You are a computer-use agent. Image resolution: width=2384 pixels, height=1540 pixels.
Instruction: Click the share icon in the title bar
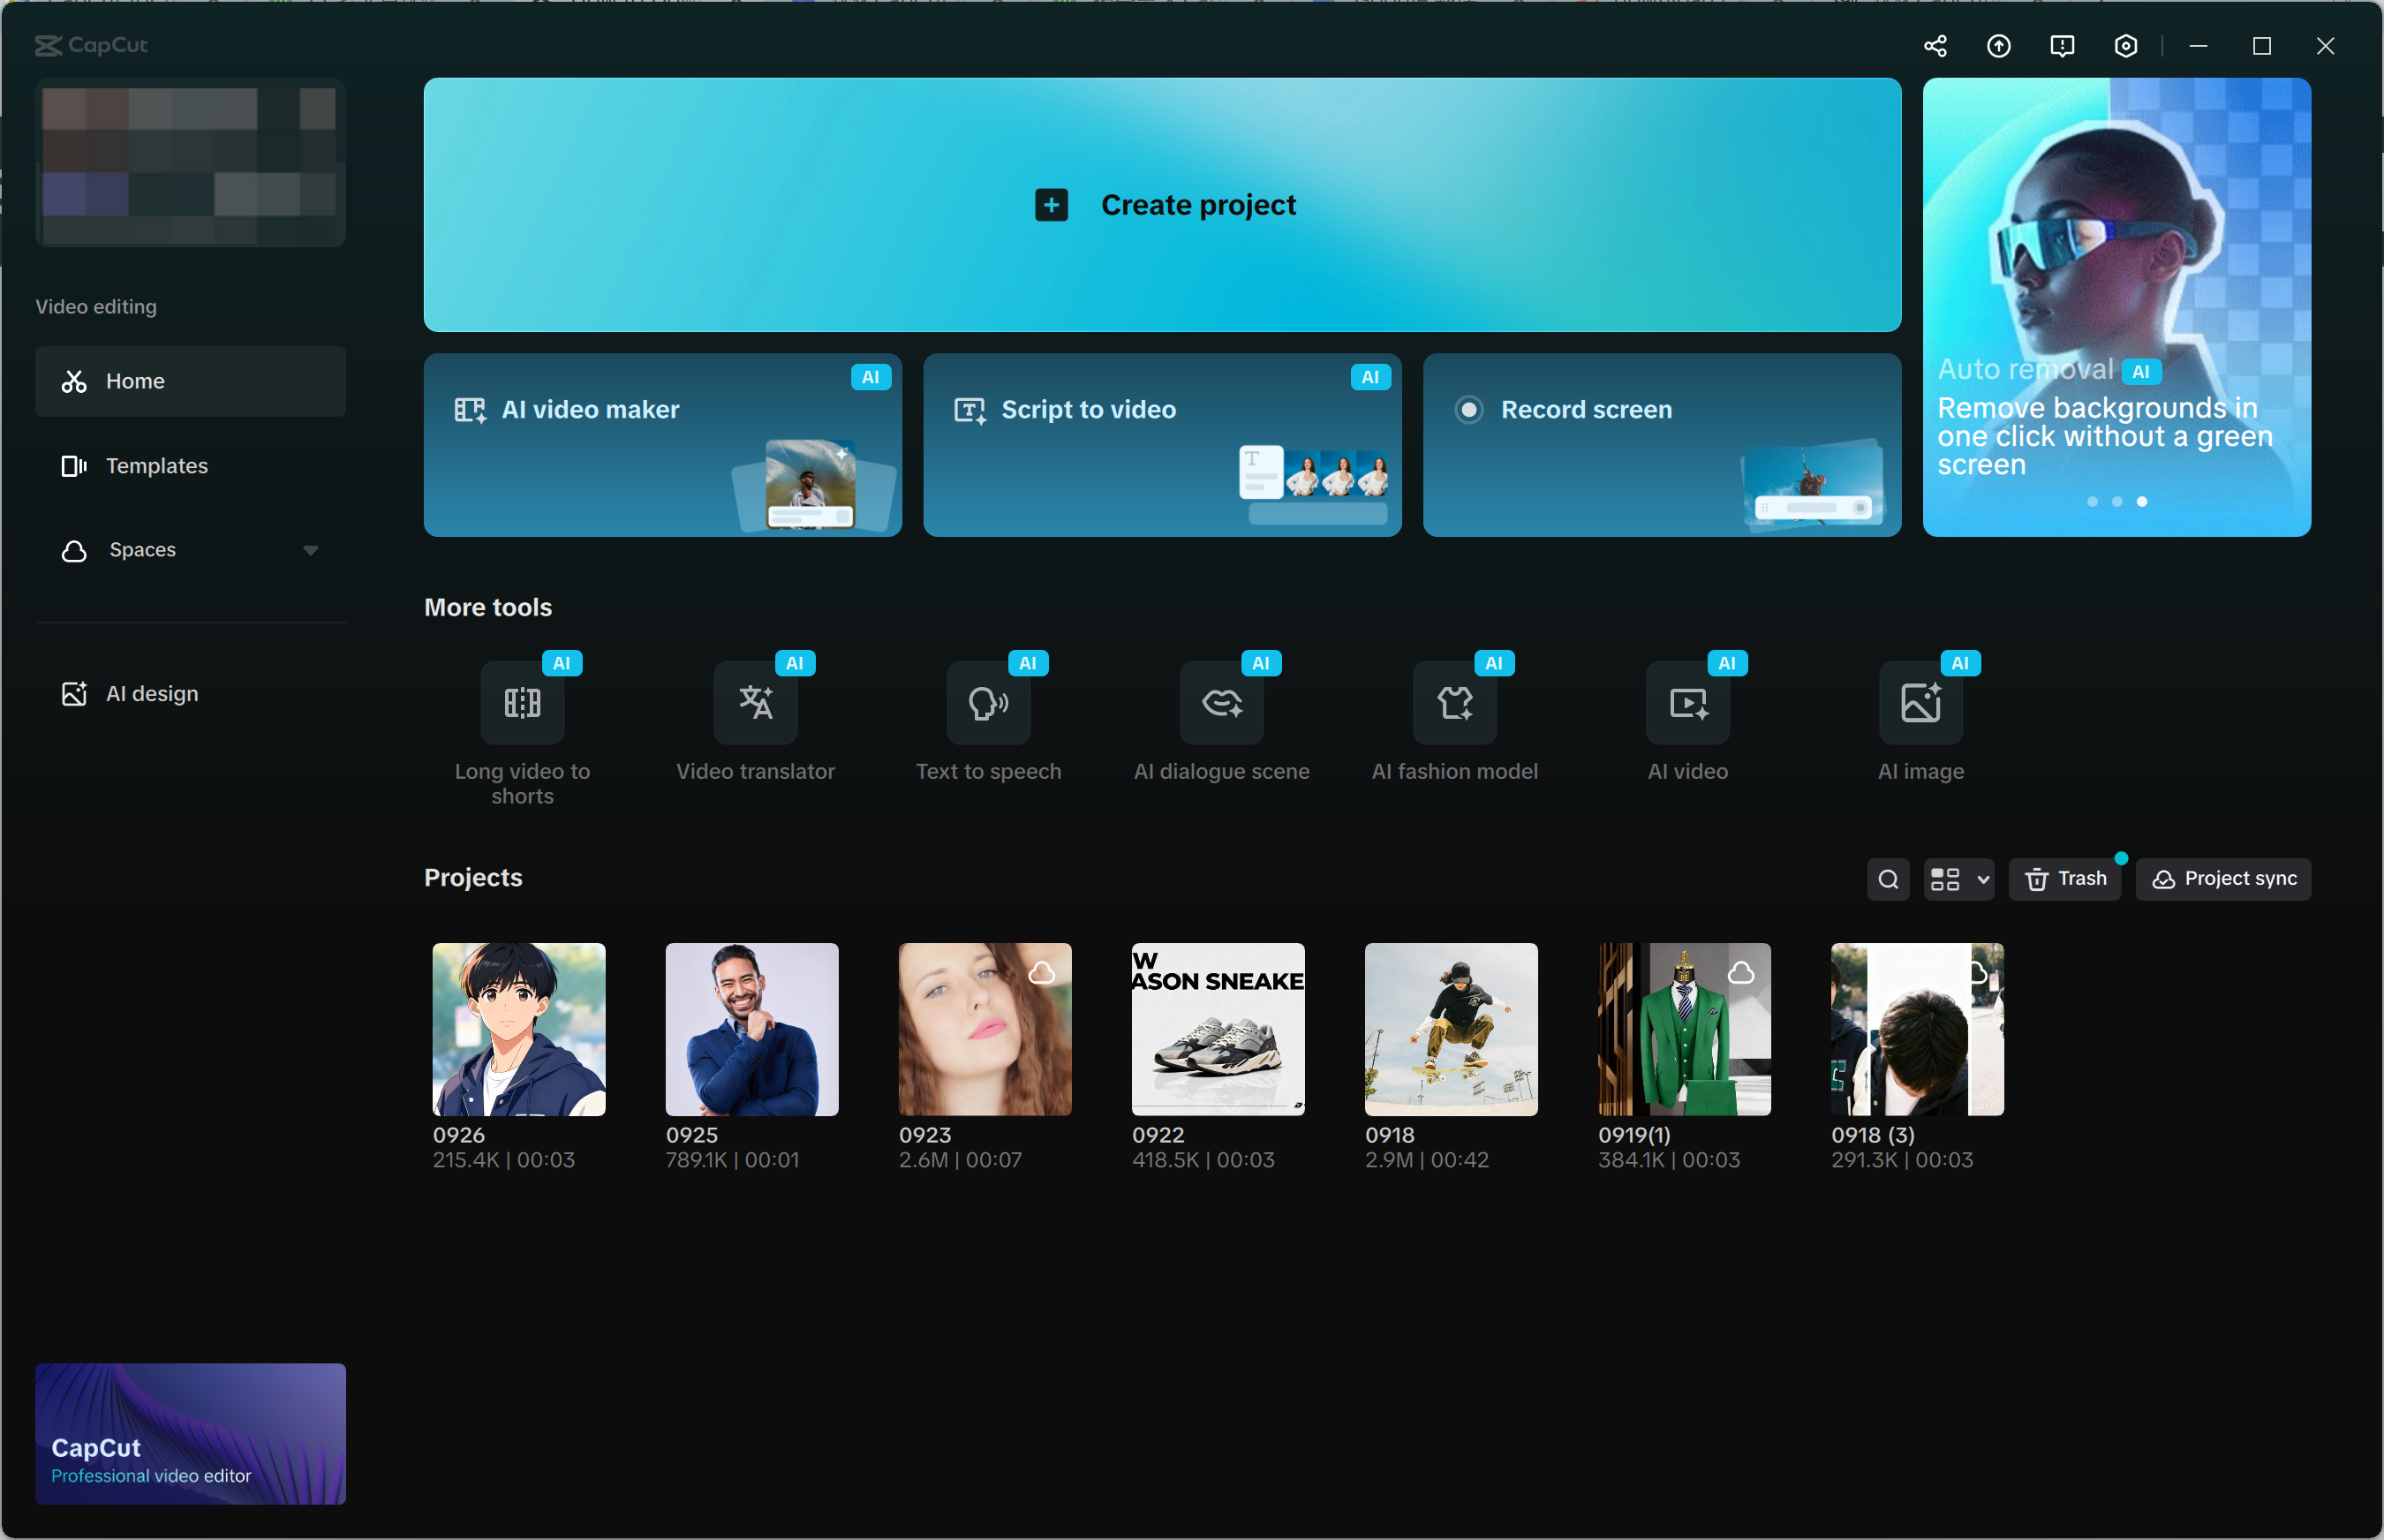point(1935,46)
